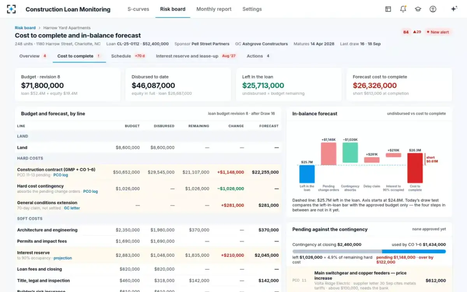This screenshot has height=292, width=467.
Task: Click the HARD COSTS section header
Action: click(30, 158)
